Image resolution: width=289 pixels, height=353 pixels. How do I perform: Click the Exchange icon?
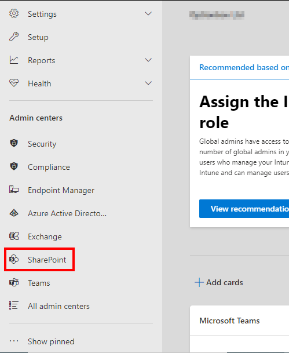14,236
